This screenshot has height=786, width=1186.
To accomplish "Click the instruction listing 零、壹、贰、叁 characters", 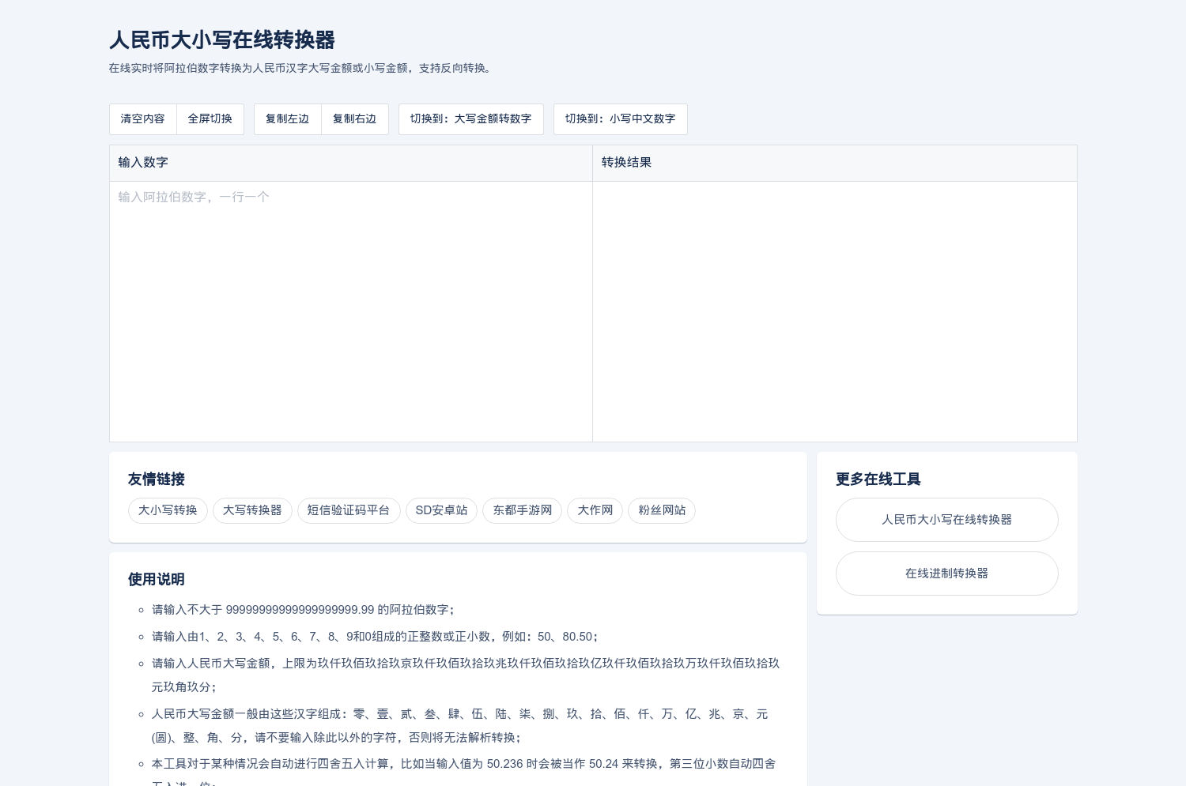I will pyautogui.click(x=460, y=726).
